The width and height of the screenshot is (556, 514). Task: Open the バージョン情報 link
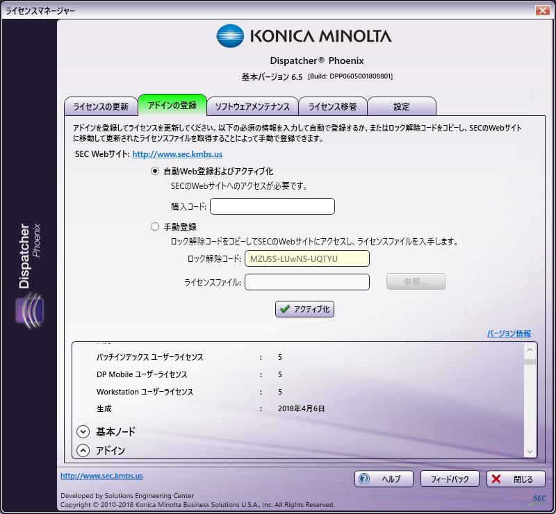click(509, 333)
